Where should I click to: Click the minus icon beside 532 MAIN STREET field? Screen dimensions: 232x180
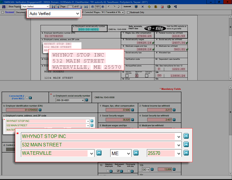tap(187, 145)
